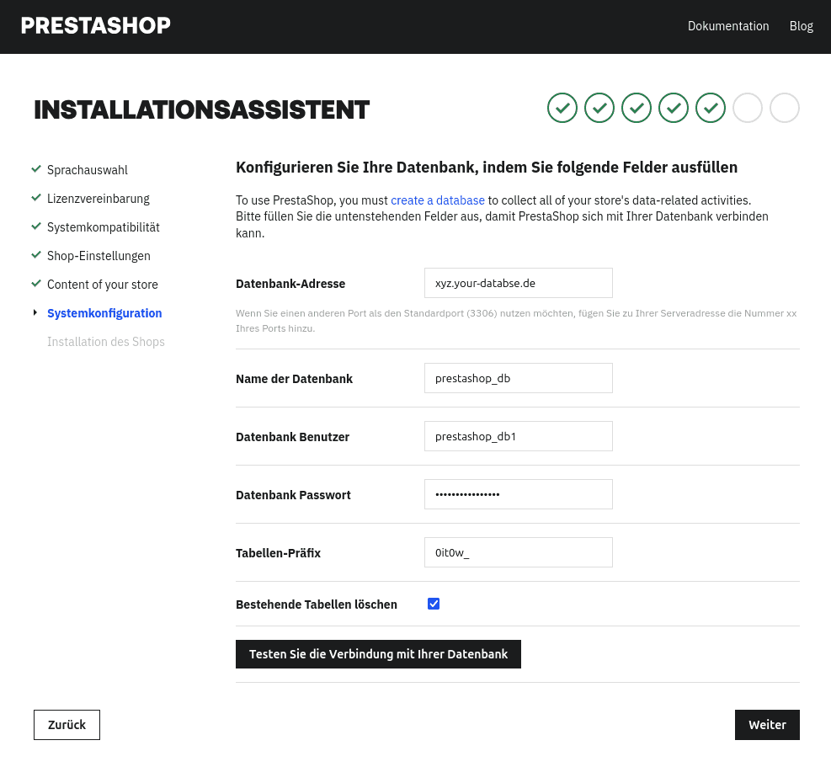Open the Content of your store step

click(102, 285)
